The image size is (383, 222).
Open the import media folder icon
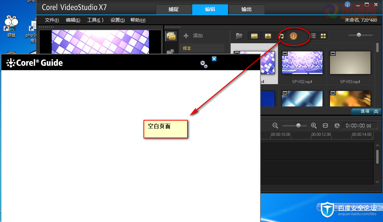point(239,36)
